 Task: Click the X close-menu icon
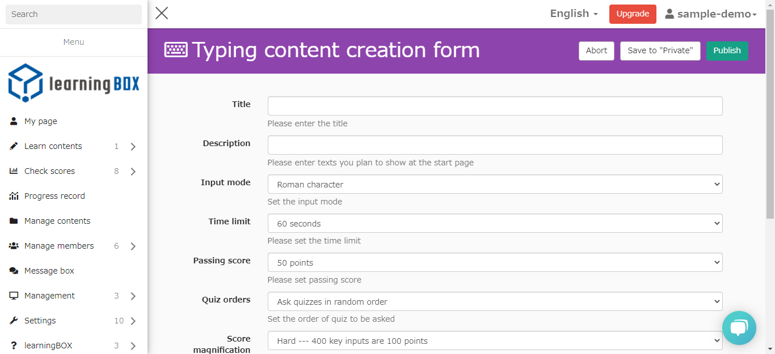162,14
